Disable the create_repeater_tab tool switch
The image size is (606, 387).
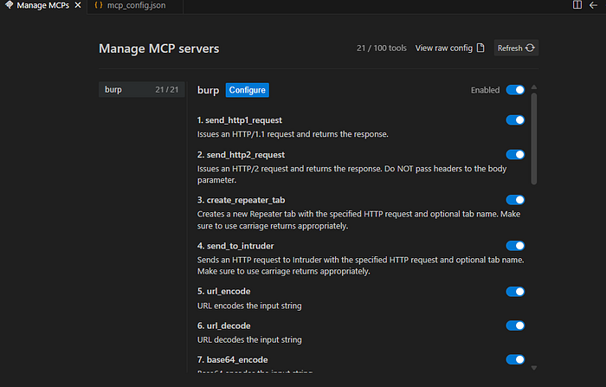(x=515, y=200)
